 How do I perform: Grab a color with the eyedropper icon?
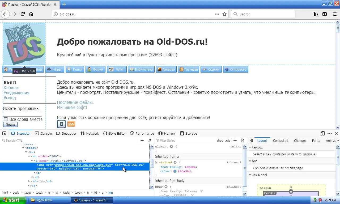(x=149, y=141)
